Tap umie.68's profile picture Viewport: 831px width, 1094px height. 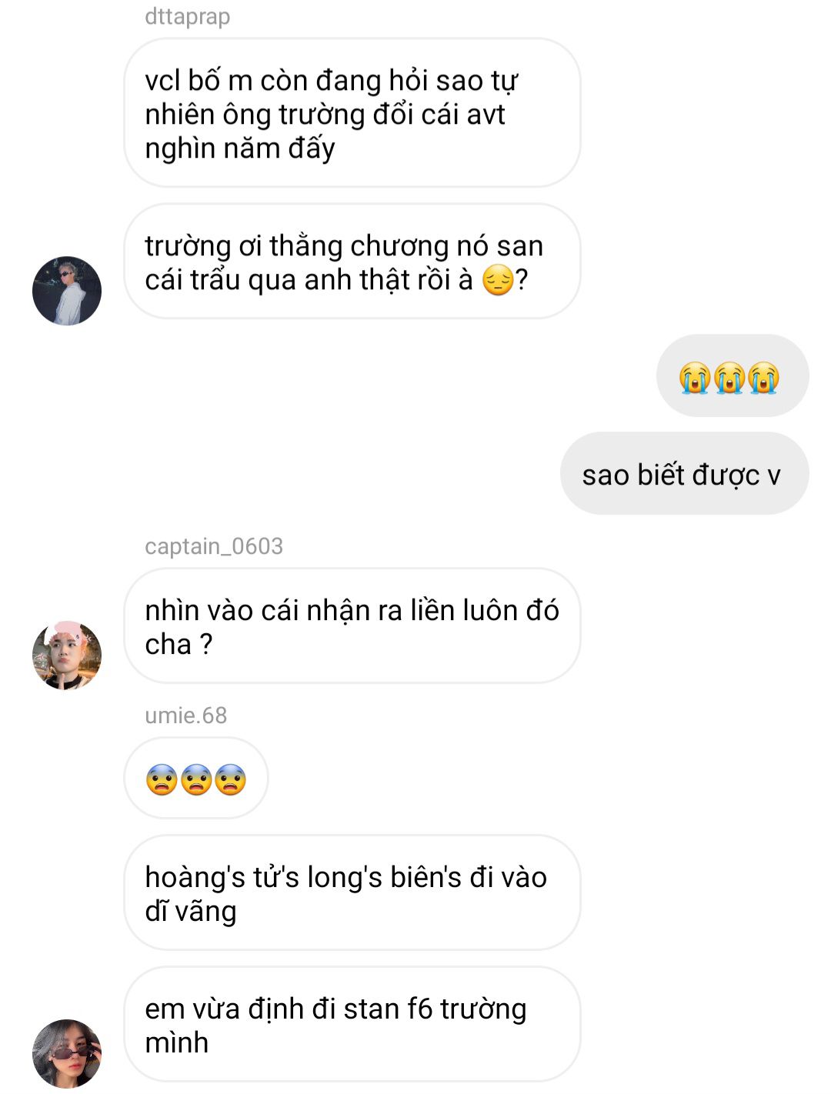pos(67,1054)
